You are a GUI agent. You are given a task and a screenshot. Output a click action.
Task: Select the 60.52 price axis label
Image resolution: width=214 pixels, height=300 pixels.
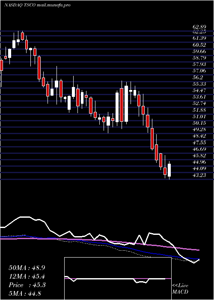pyautogui.click(x=199, y=45)
